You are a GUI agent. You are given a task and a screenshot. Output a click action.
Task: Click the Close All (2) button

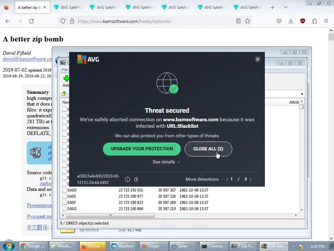click(208, 149)
